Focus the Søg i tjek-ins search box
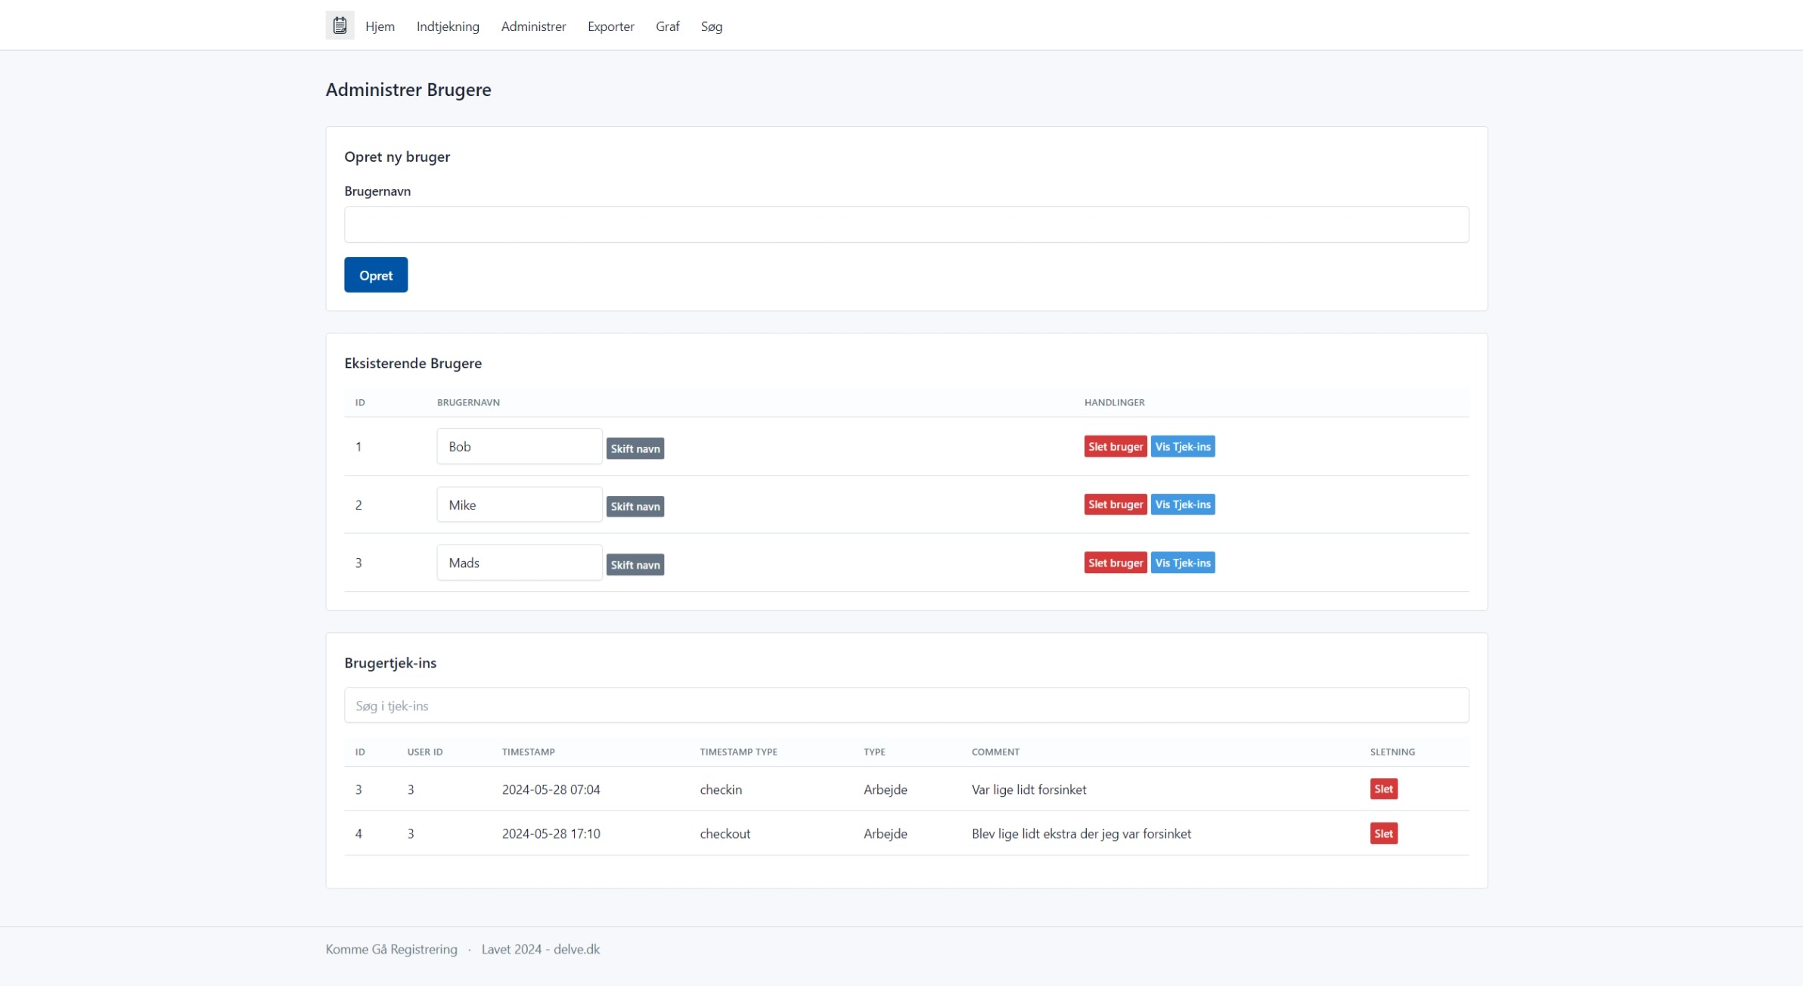 [906, 705]
